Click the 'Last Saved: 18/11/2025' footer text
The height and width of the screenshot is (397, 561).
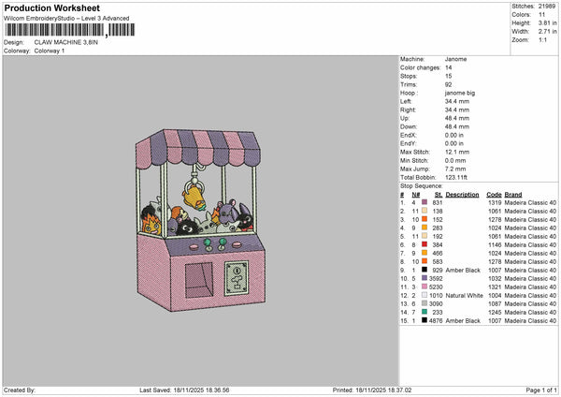pyautogui.click(x=184, y=390)
